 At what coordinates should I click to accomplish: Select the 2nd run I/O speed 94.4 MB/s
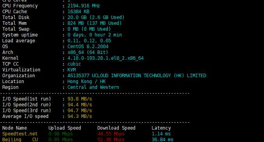[x=80, y=105]
